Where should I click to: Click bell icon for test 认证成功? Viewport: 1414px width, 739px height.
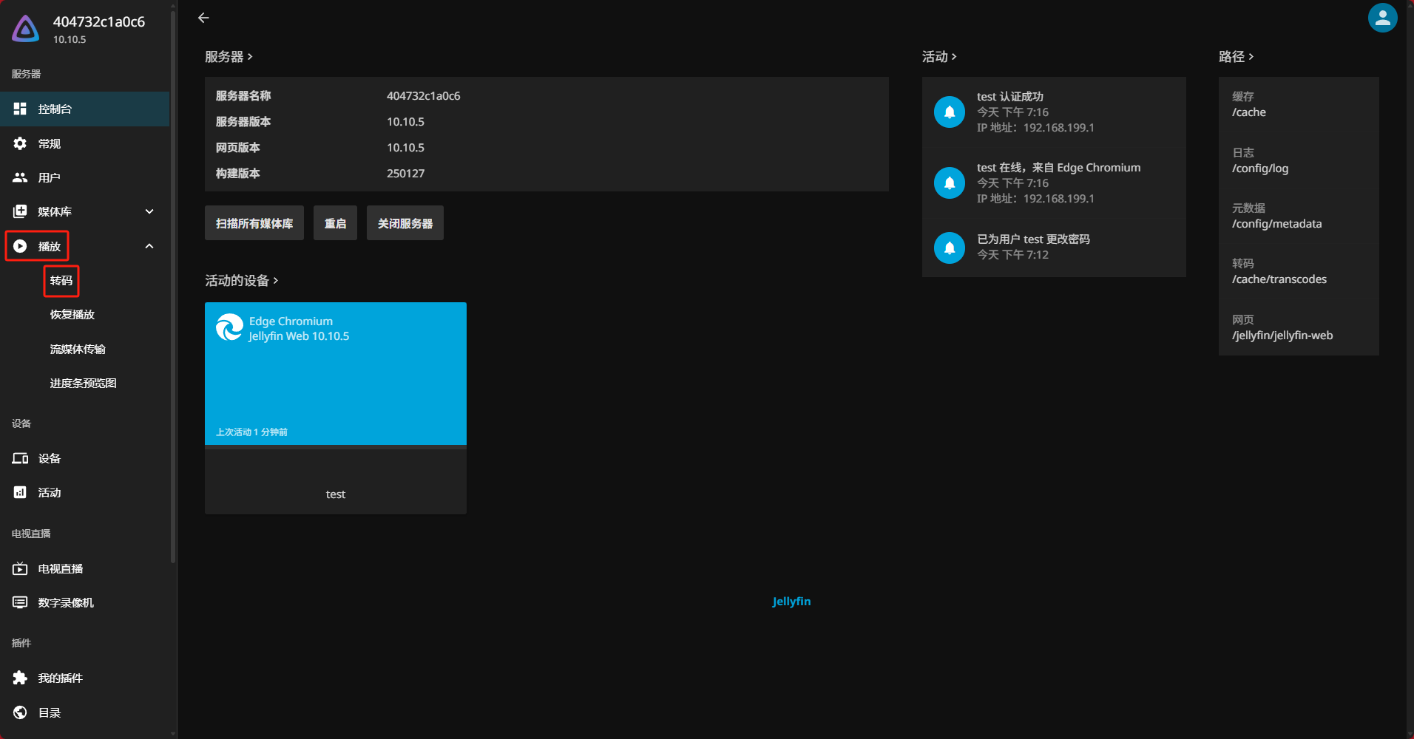(950, 112)
